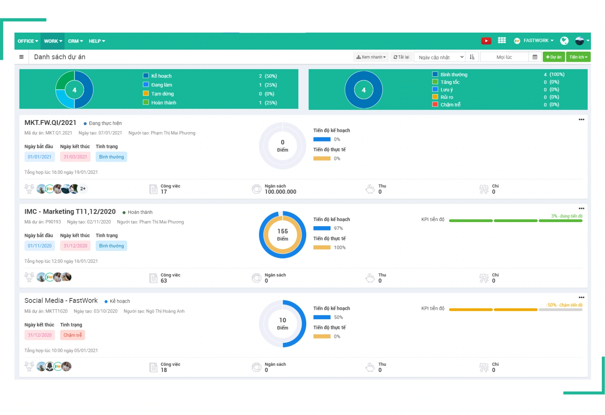Click the Mọi lúc date field

(504, 57)
